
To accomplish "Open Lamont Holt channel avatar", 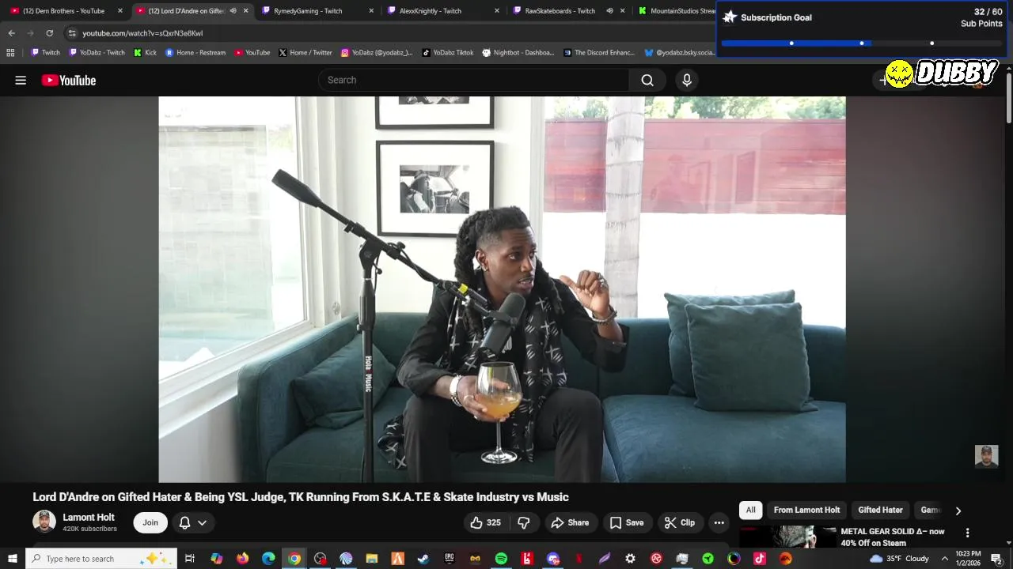I will tap(44, 522).
